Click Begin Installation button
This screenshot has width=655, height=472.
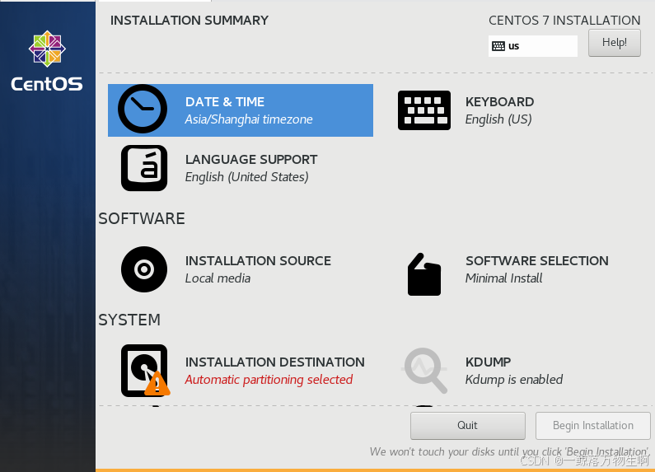click(x=592, y=426)
